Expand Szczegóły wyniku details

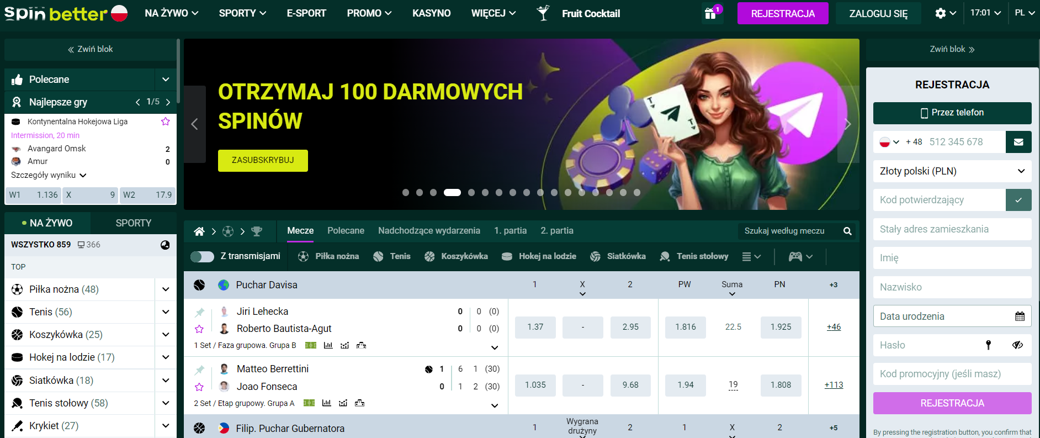[x=49, y=175]
